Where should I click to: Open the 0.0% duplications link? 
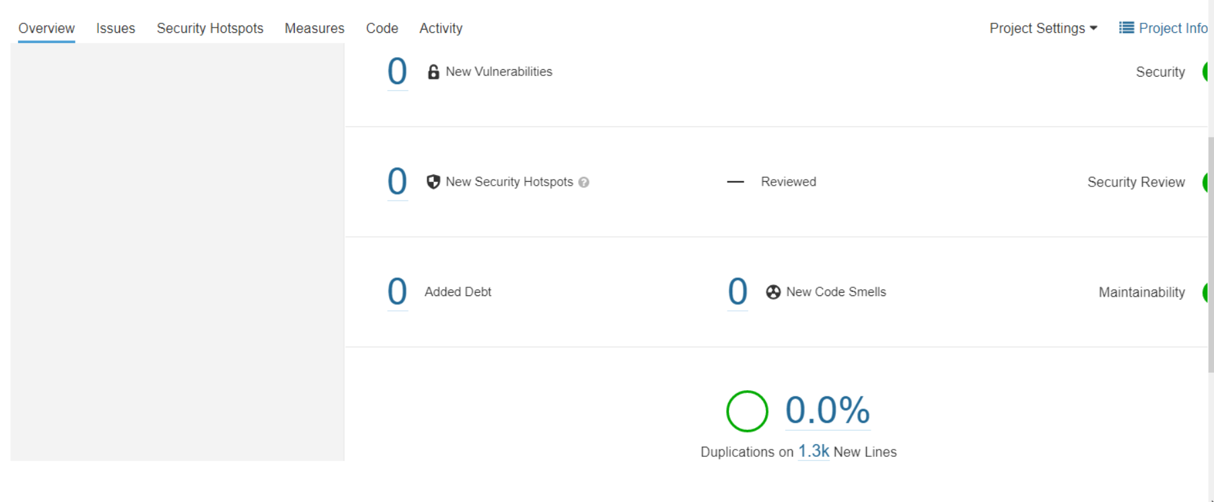click(x=828, y=410)
